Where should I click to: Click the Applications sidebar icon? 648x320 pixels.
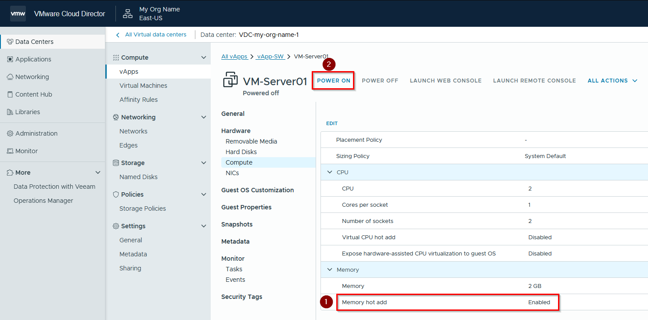click(x=11, y=59)
